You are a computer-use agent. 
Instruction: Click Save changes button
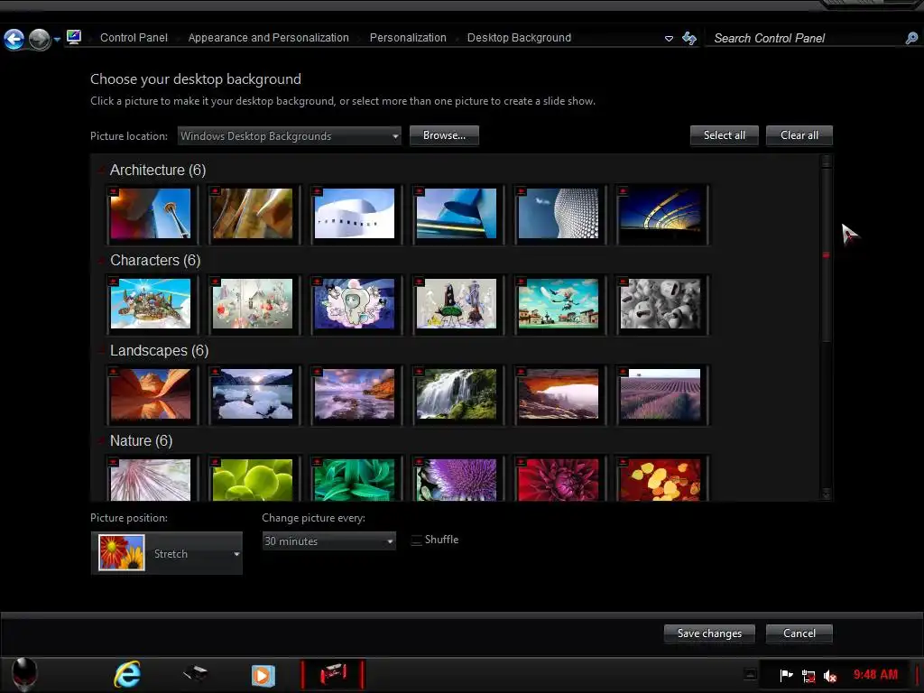tap(709, 633)
